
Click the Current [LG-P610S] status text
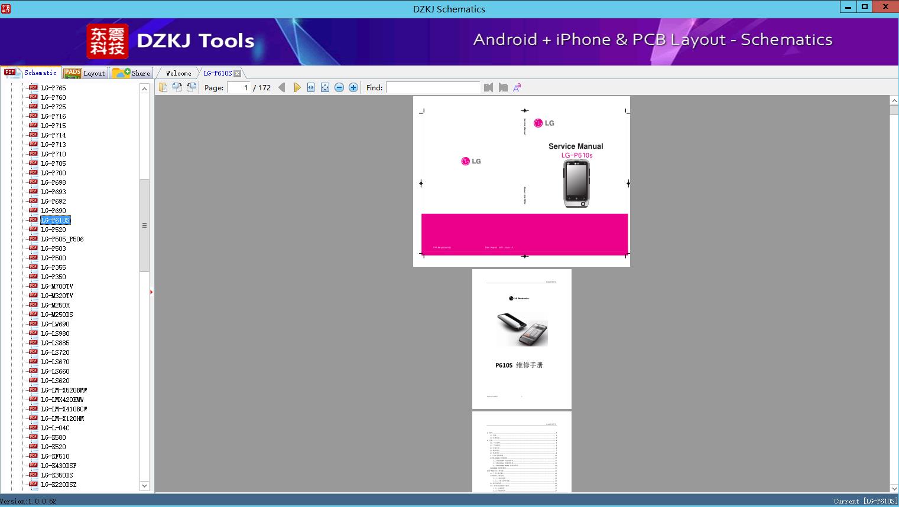865,501
